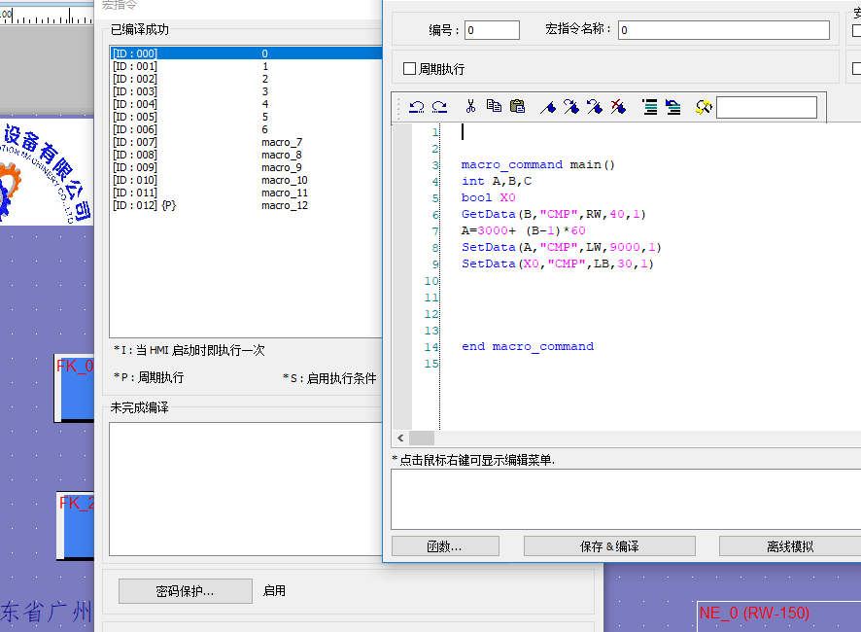Click the 编号 number input field
This screenshot has height=632, width=861.
[492, 30]
